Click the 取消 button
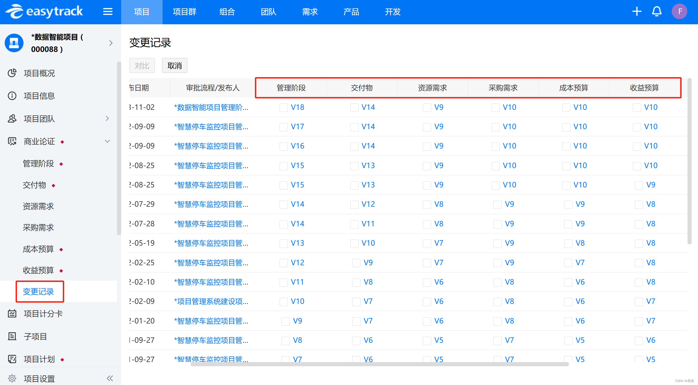 174,66
